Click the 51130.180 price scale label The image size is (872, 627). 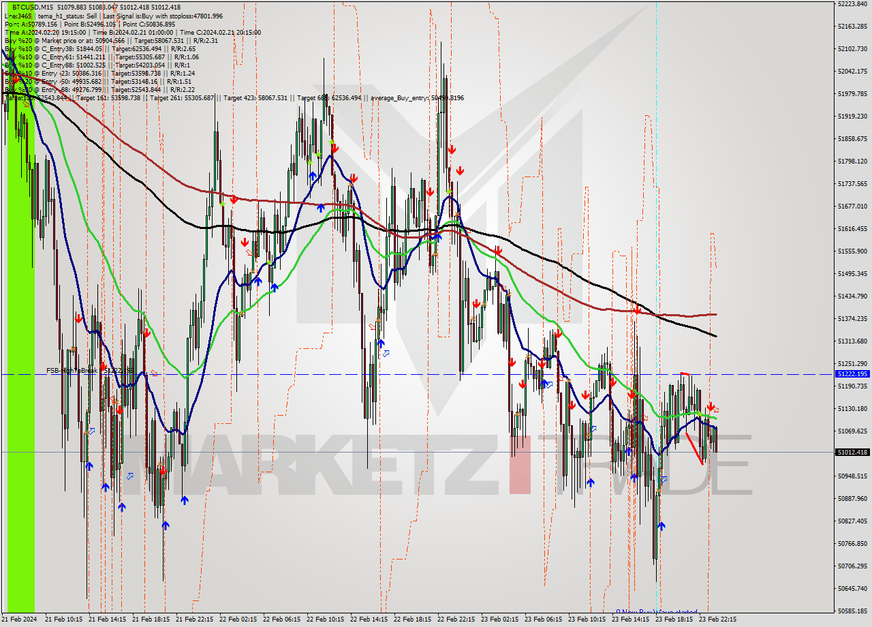[853, 408]
